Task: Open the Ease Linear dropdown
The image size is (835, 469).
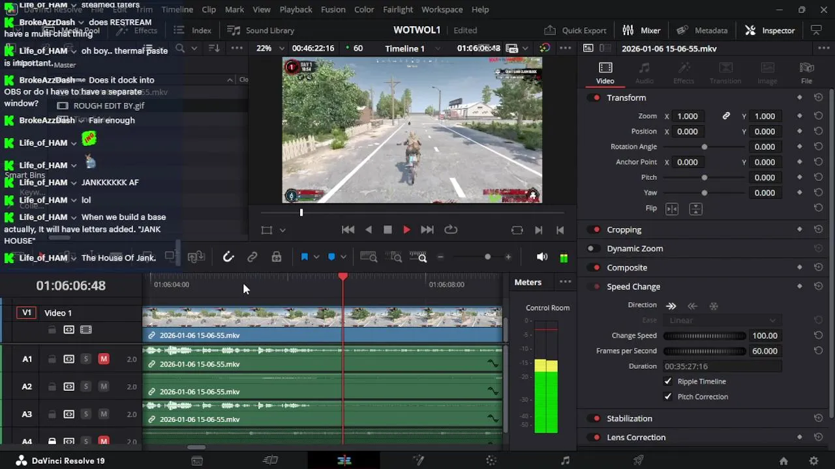Action: click(x=722, y=320)
